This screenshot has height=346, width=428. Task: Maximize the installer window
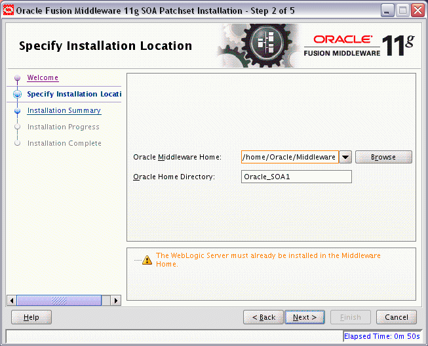(x=402, y=11)
